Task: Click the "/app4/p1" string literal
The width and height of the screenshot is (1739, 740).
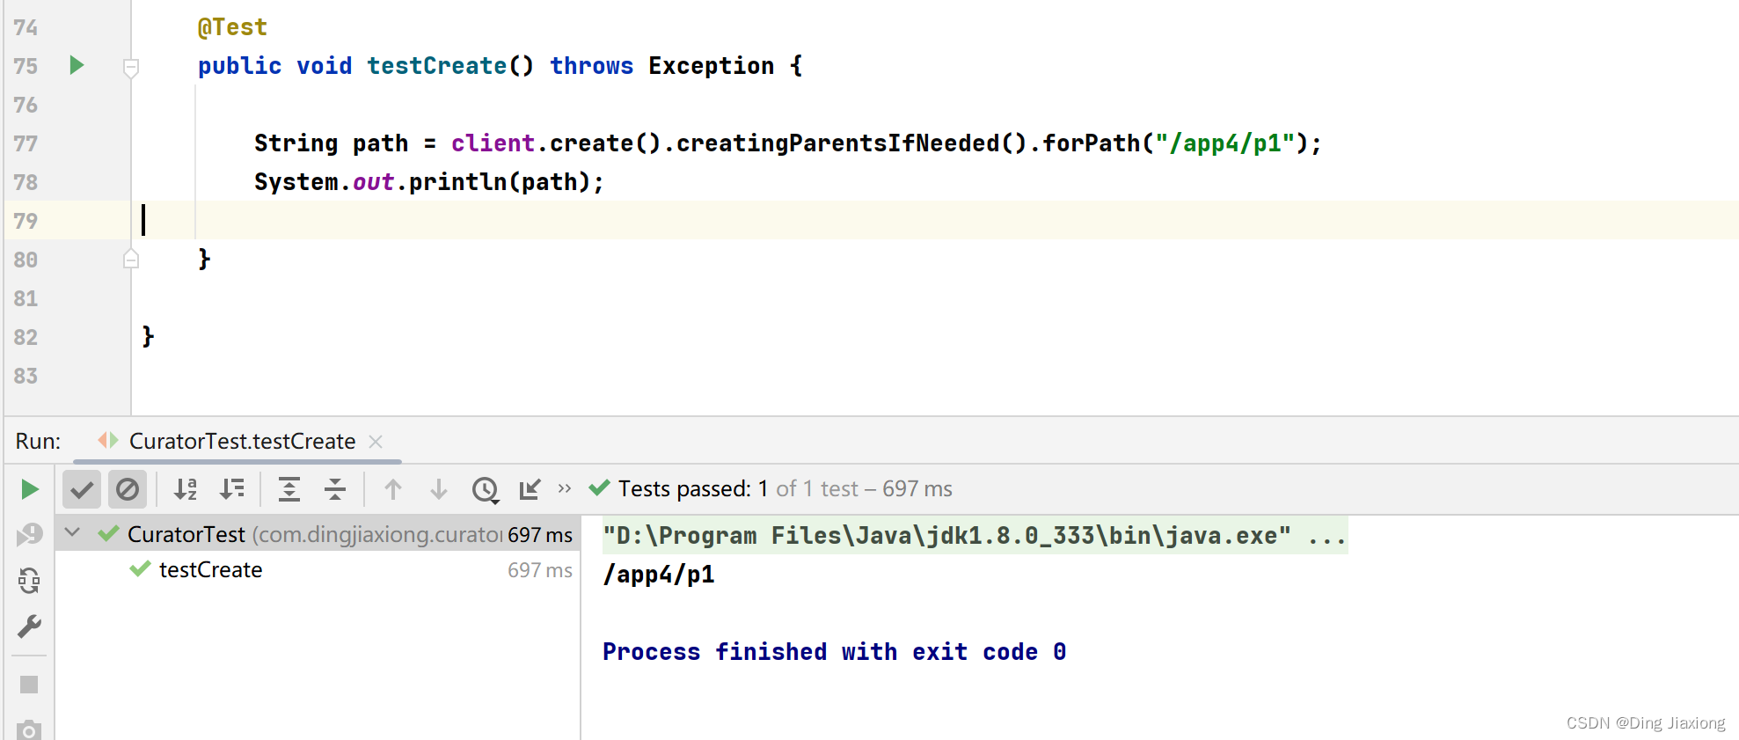Action: (1224, 143)
